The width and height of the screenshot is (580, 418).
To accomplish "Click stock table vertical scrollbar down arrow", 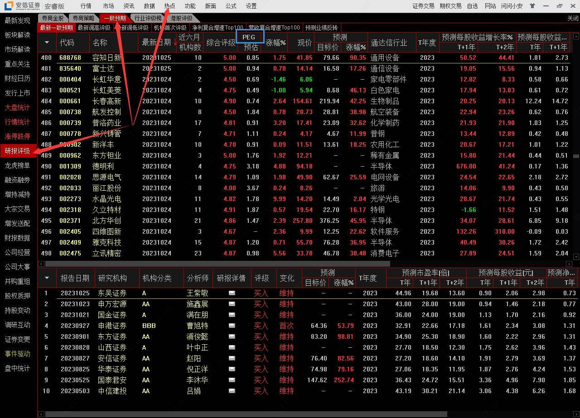I will coord(576,257).
